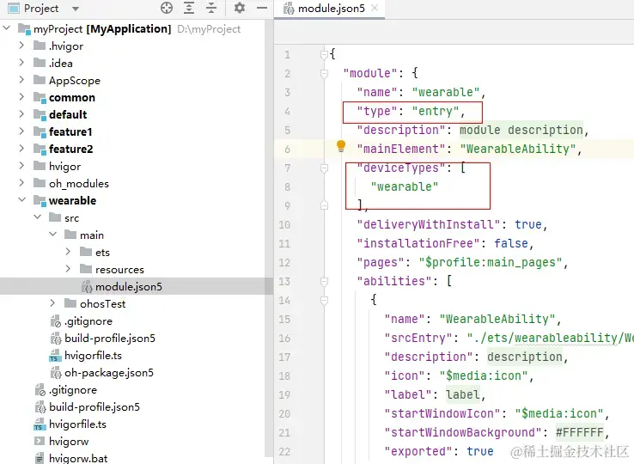Open Project panel settings gear
The image size is (634, 464).
[240, 8]
